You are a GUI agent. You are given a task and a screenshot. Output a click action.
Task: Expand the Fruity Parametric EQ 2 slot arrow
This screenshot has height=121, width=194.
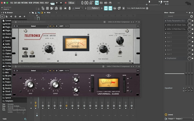[165, 21]
